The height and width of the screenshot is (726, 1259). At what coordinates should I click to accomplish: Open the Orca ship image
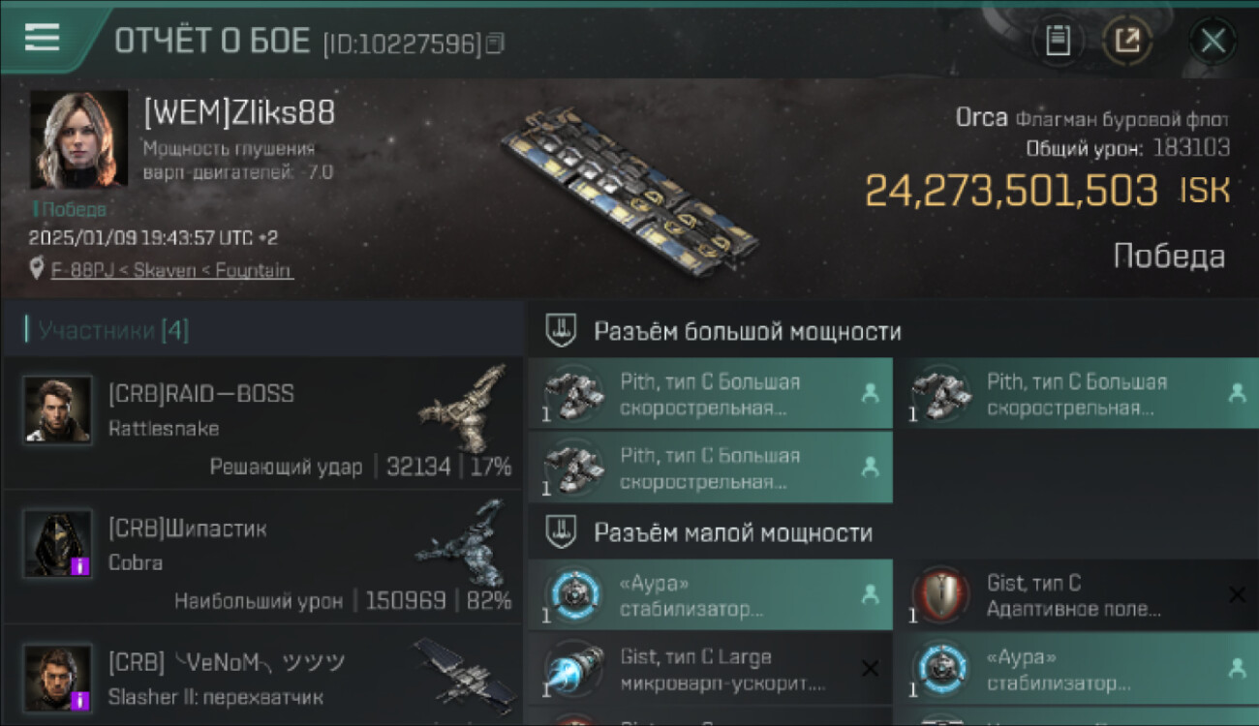pyautogui.click(x=628, y=184)
